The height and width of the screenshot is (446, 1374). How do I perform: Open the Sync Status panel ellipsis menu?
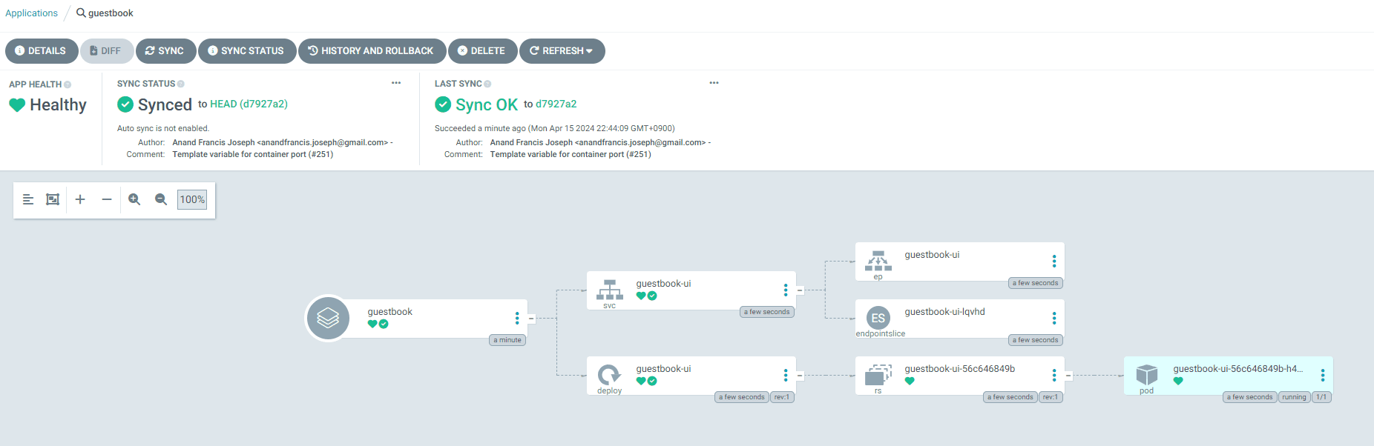[396, 83]
